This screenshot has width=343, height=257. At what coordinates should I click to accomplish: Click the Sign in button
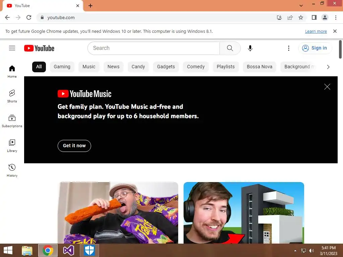[x=315, y=48]
